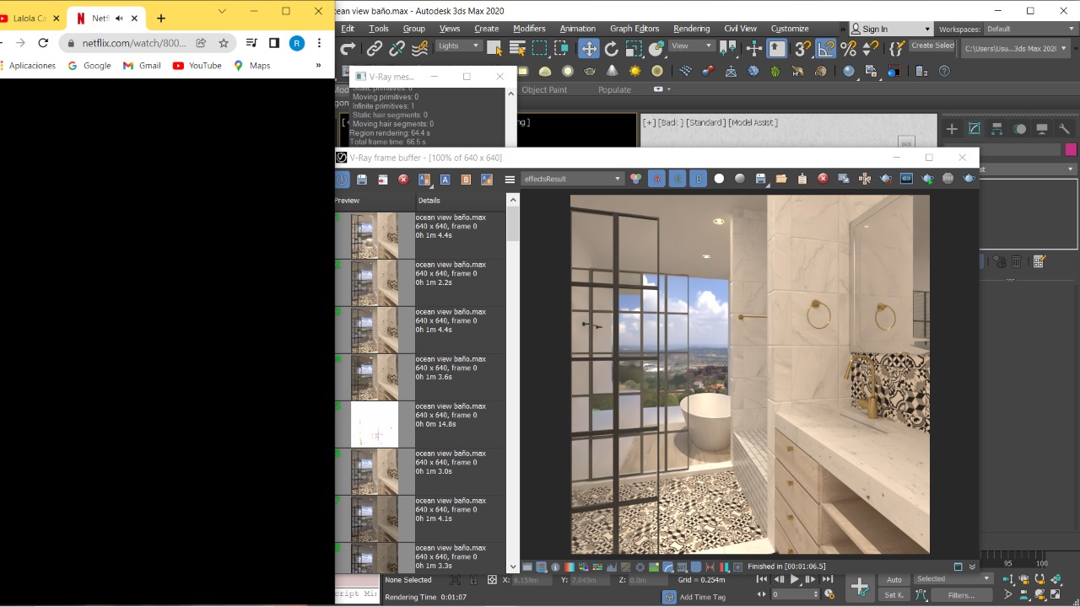1080x607 pixels.
Task: Open the folder load-image icon in V-Ray toolbar
Action: [x=781, y=179]
